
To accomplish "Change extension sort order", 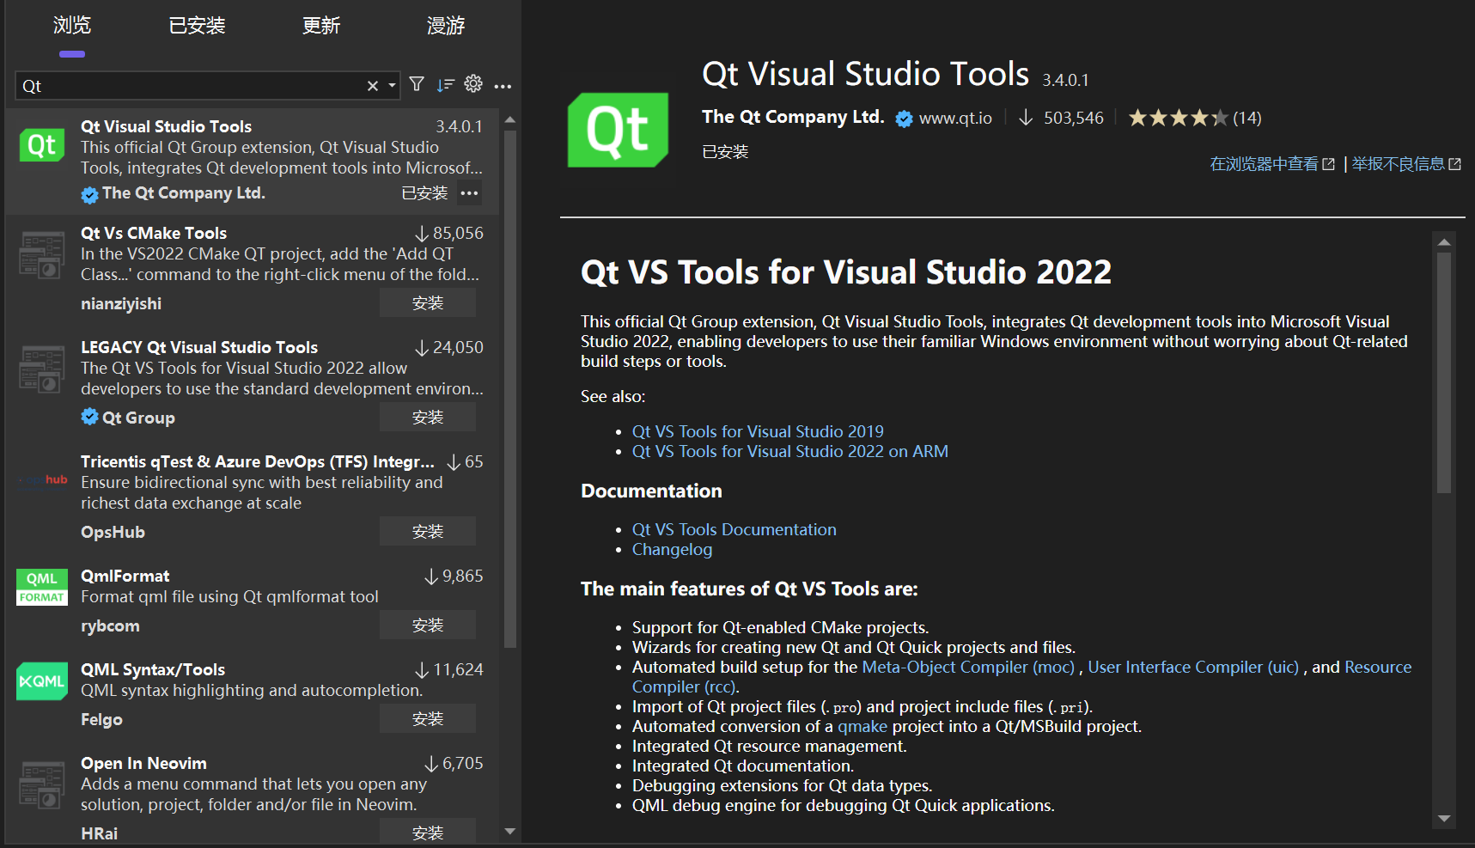I will pyautogui.click(x=445, y=83).
